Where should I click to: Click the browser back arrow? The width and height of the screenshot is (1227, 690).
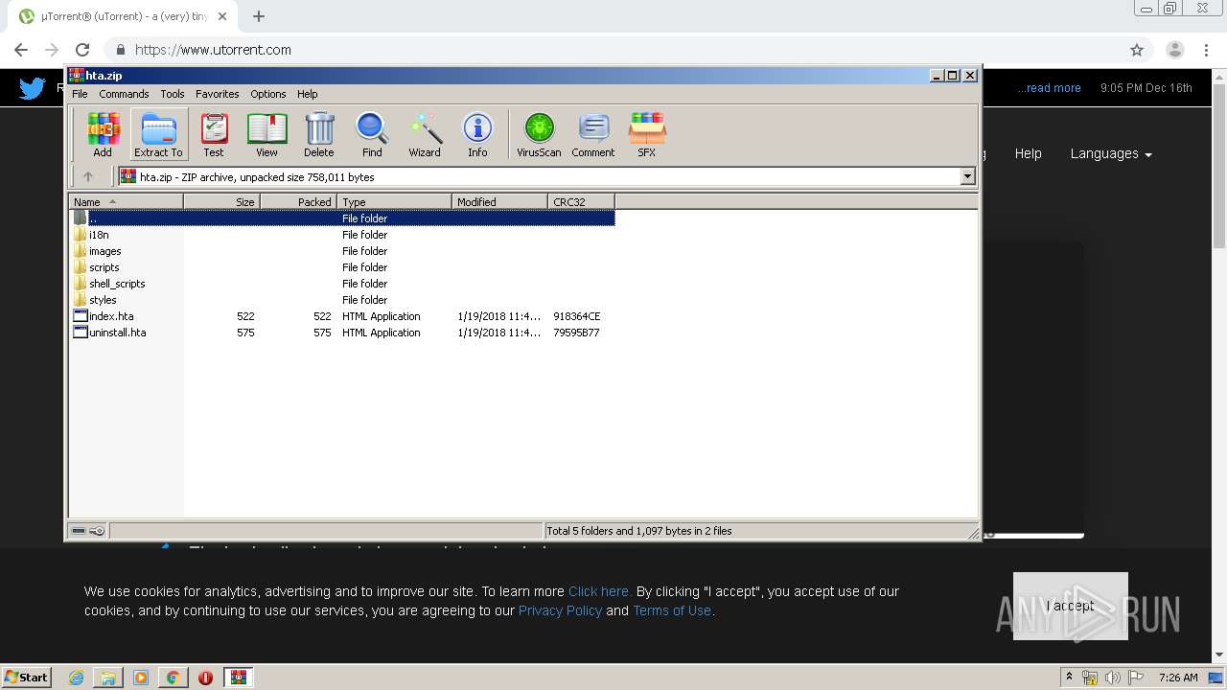21,50
